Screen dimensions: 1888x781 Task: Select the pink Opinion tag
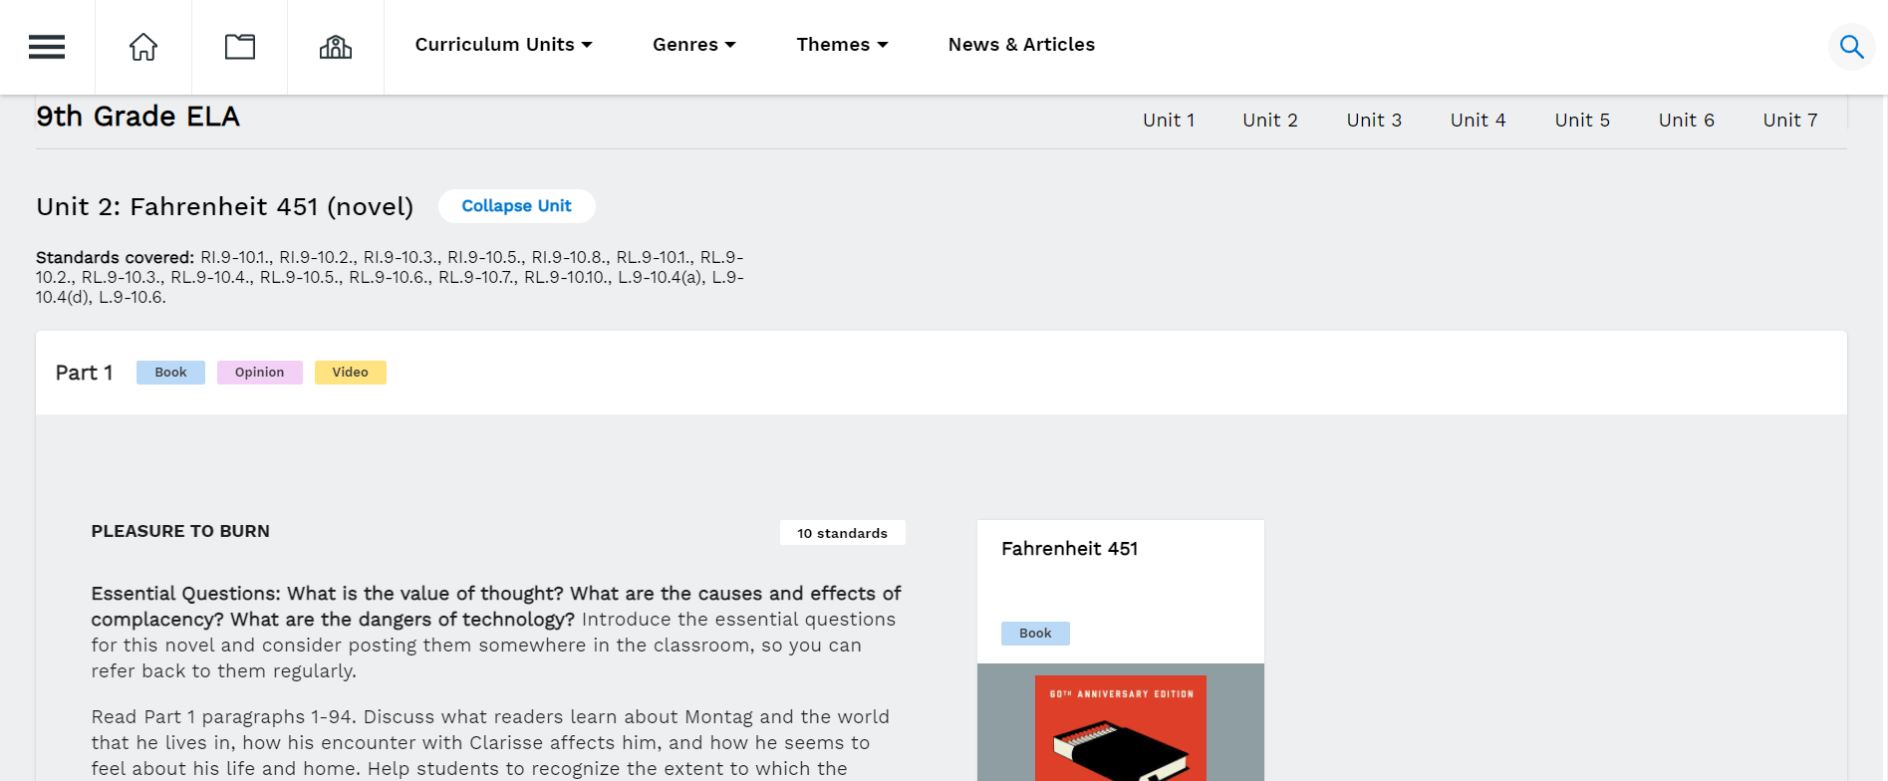pyautogui.click(x=259, y=373)
